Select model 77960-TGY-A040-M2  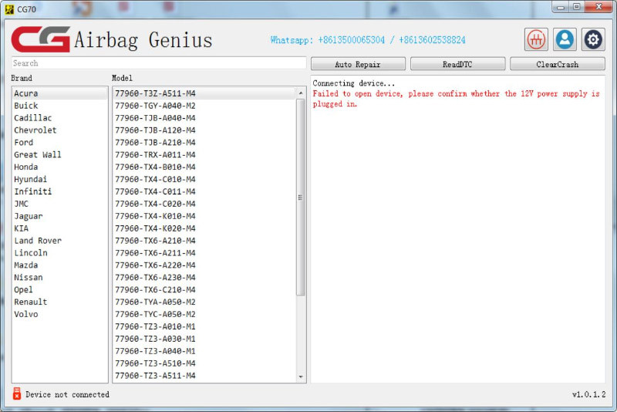point(204,106)
